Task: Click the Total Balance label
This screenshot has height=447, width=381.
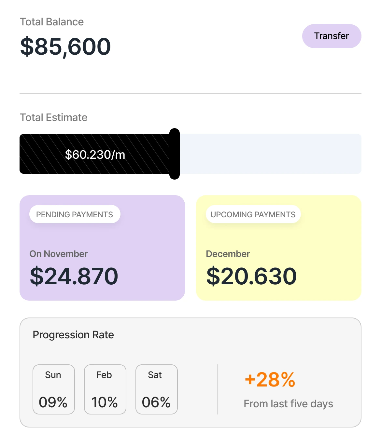Action: coord(51,22)
